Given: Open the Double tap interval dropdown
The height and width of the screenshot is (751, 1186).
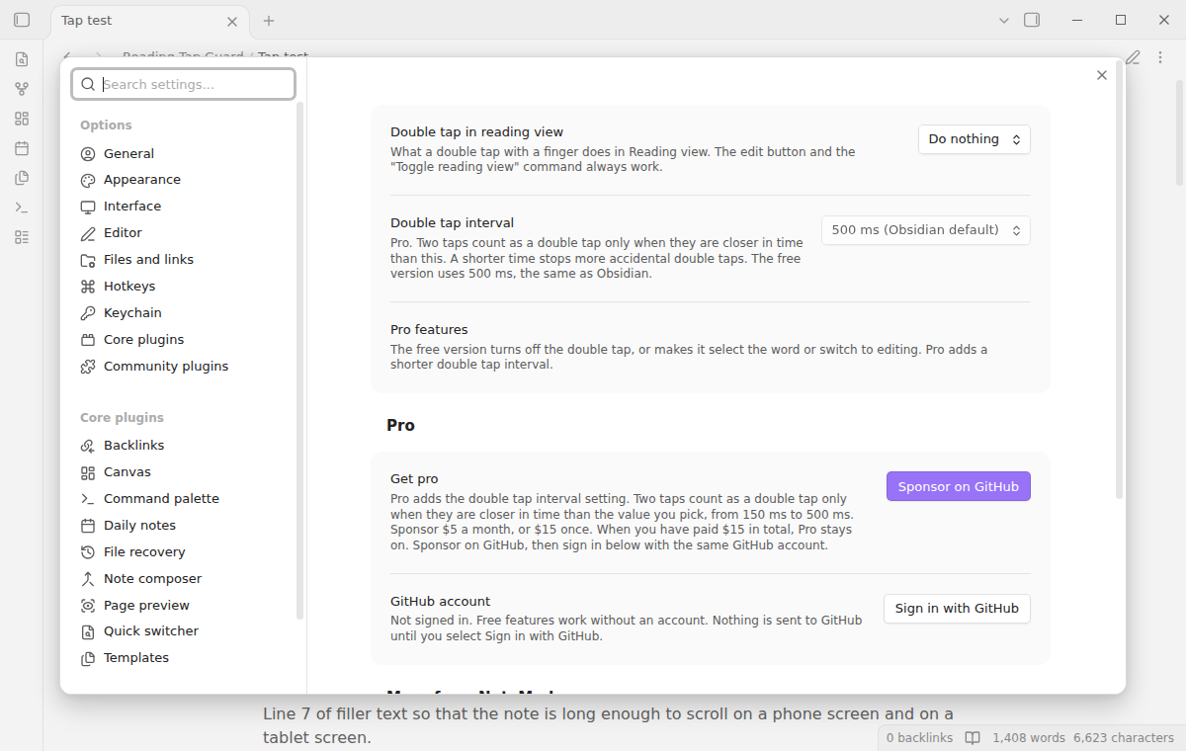Looking at the screenshot, I should (926, 230).
